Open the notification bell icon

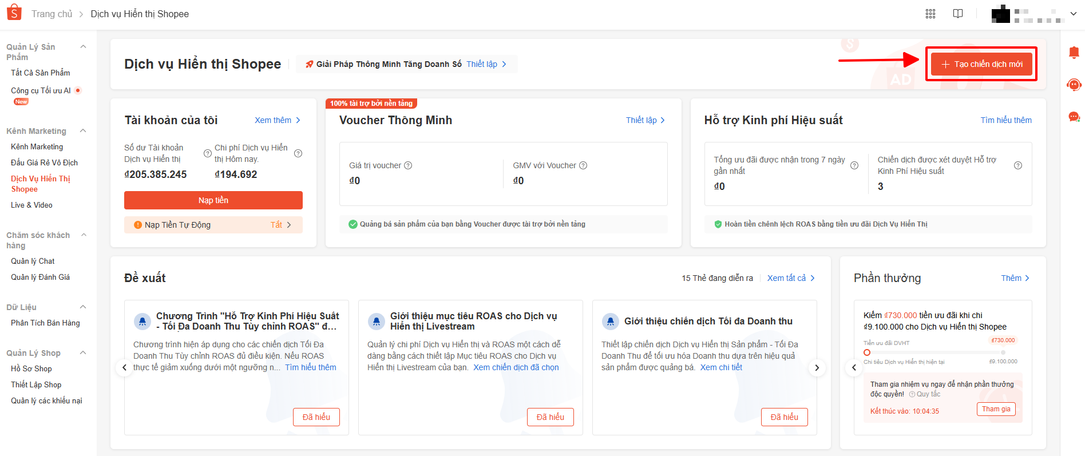(1074, 53)
